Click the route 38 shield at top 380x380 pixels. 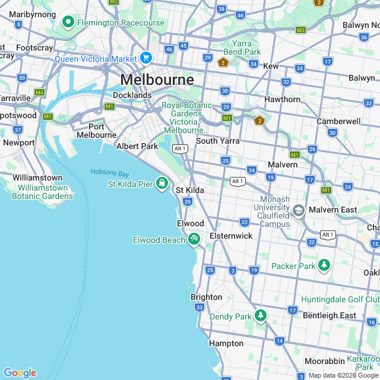coord(221,9)
